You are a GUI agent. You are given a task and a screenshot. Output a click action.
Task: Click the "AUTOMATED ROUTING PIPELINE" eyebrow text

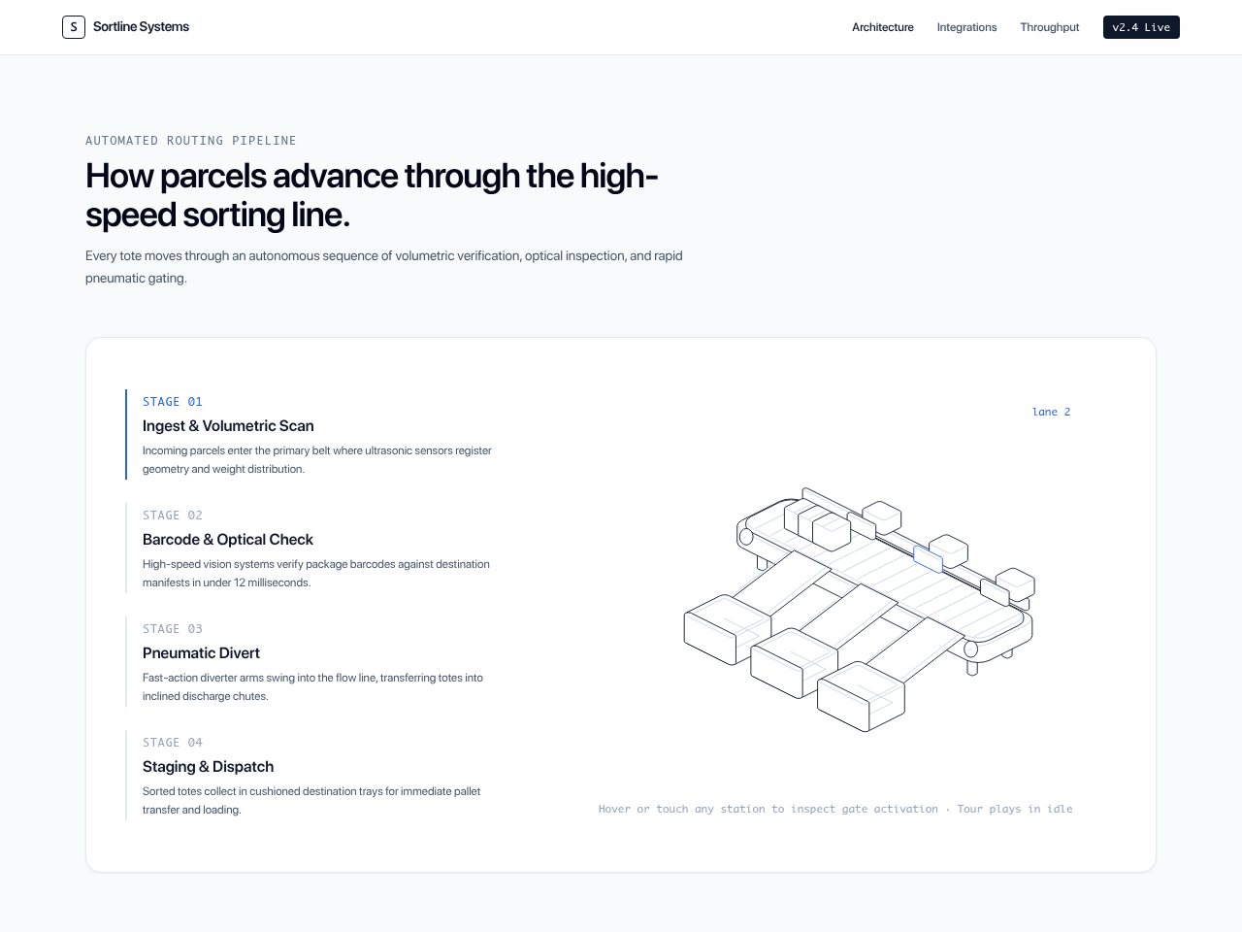coord(191,141)
